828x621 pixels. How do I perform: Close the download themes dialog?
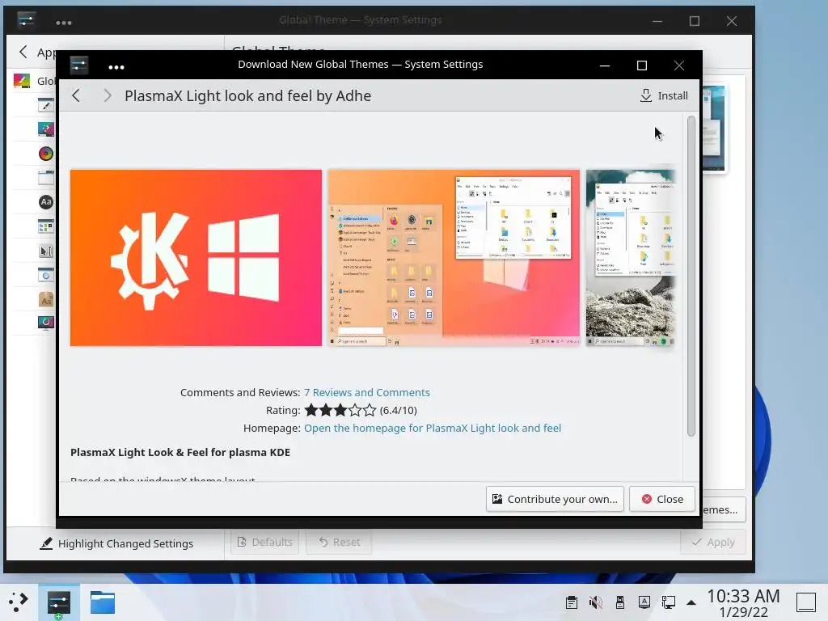pyautogui.click(x=662, y=499)
